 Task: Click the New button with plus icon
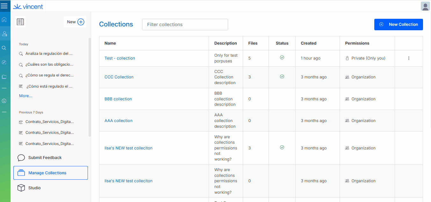(x=75, y=22)
